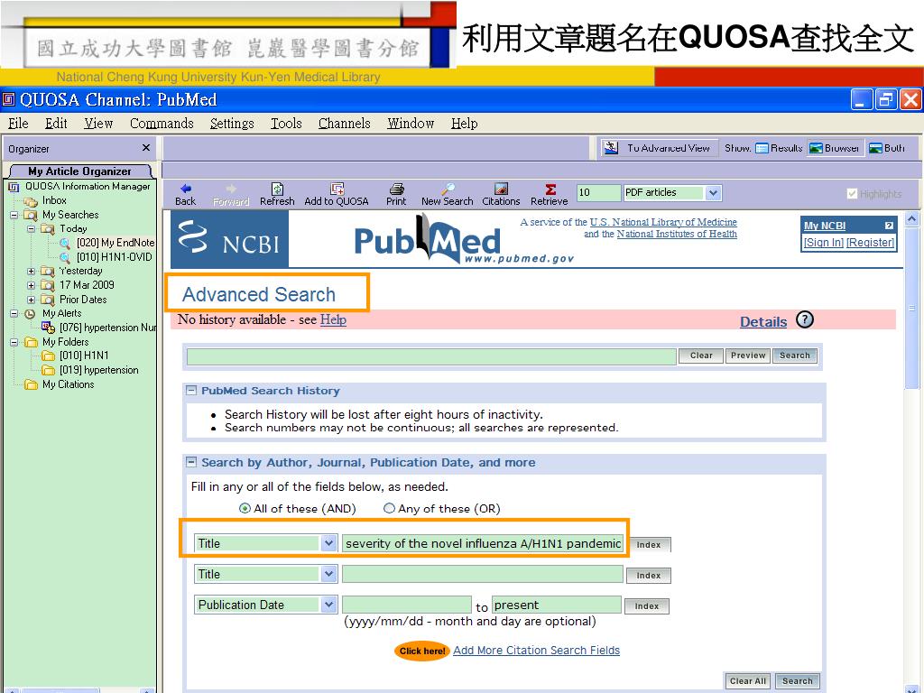This screenshot has width=924, height=693.
Task: Click the Publication Date start field
Action: point(407,605)
